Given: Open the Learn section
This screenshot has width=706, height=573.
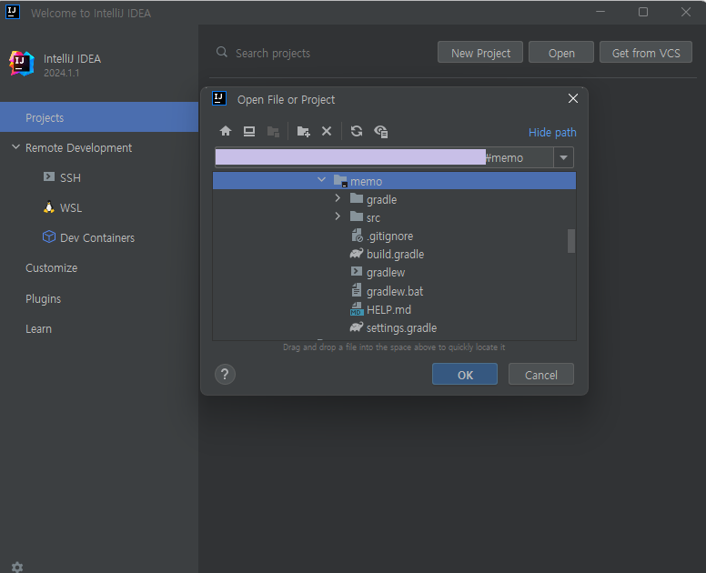Looking at the screenshot, I should [x=38, y=329].
